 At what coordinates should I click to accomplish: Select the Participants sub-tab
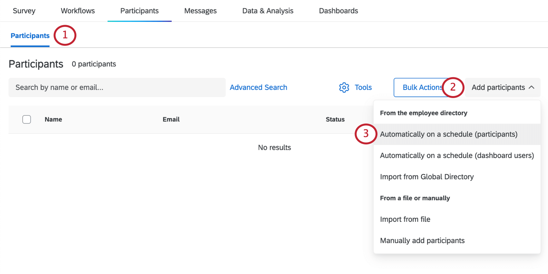pyautogui.click(x=30, y=36)
